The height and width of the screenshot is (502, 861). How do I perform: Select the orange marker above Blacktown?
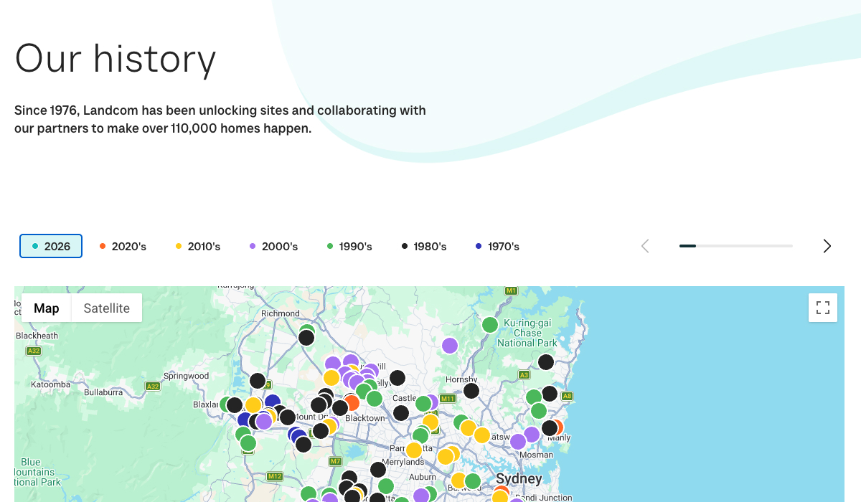[x=352, y=402]
